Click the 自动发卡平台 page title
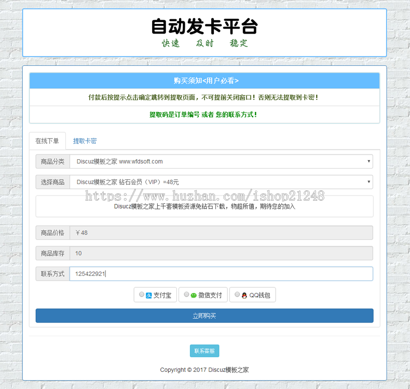Screen dimensions: 410x389 coord(204,26)
